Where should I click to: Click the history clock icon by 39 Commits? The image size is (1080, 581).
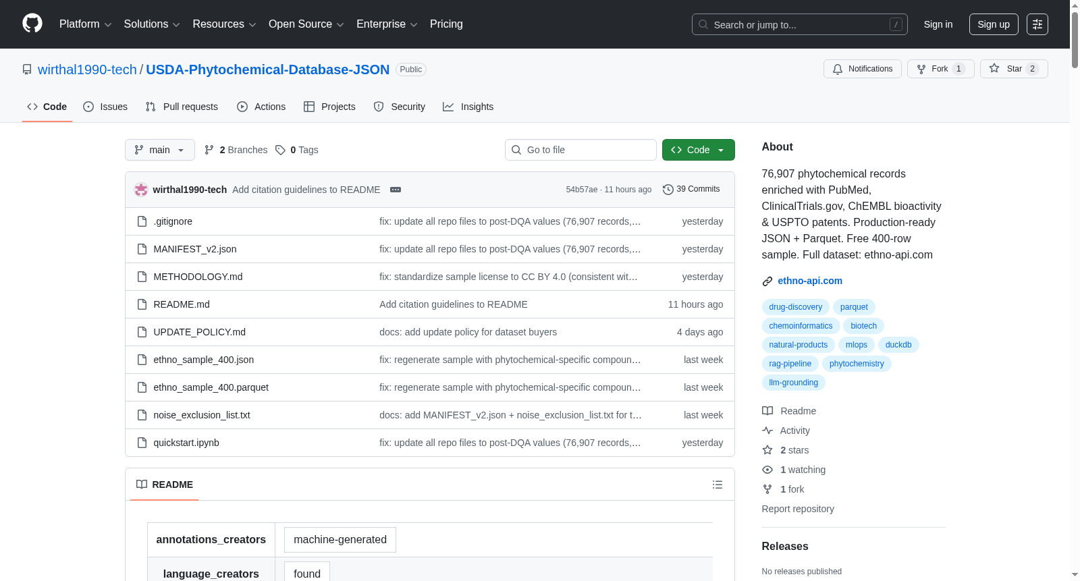(x=668, y=190)
